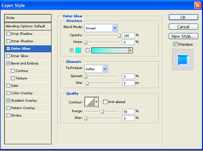Select the gradient glow radio button
203x151 pixels.
[87, 50]
